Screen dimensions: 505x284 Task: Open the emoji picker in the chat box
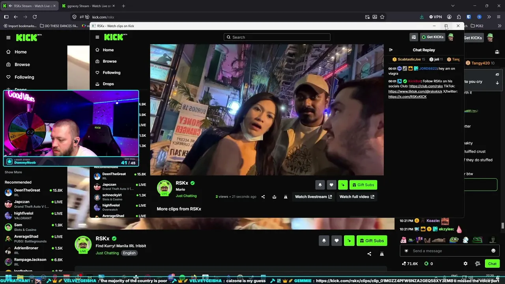pyautogui.click(x=493, y=251)
